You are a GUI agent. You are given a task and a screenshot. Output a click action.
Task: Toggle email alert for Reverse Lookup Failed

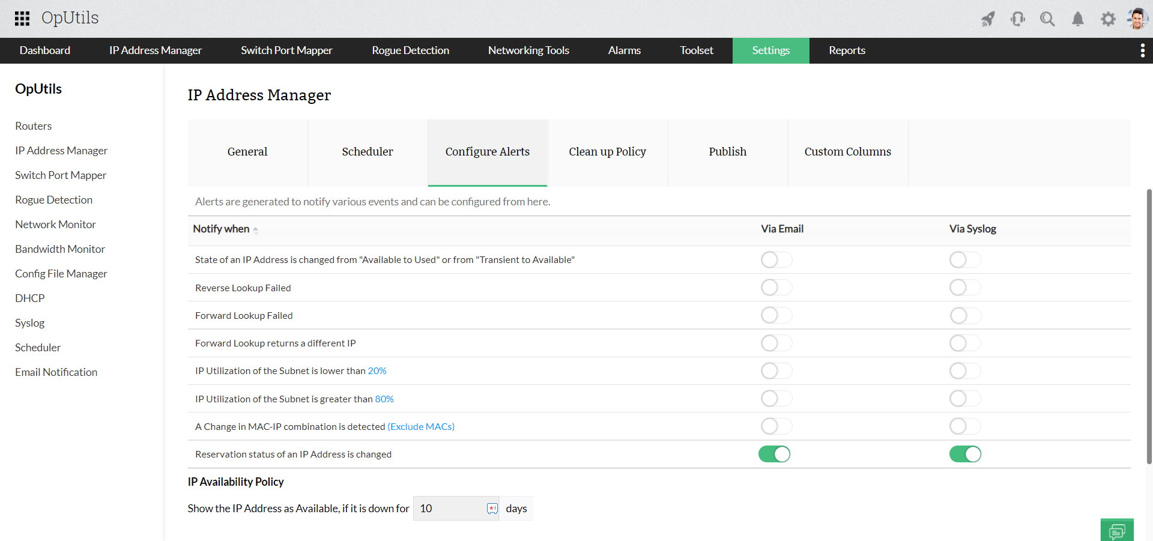pos(776,288)
